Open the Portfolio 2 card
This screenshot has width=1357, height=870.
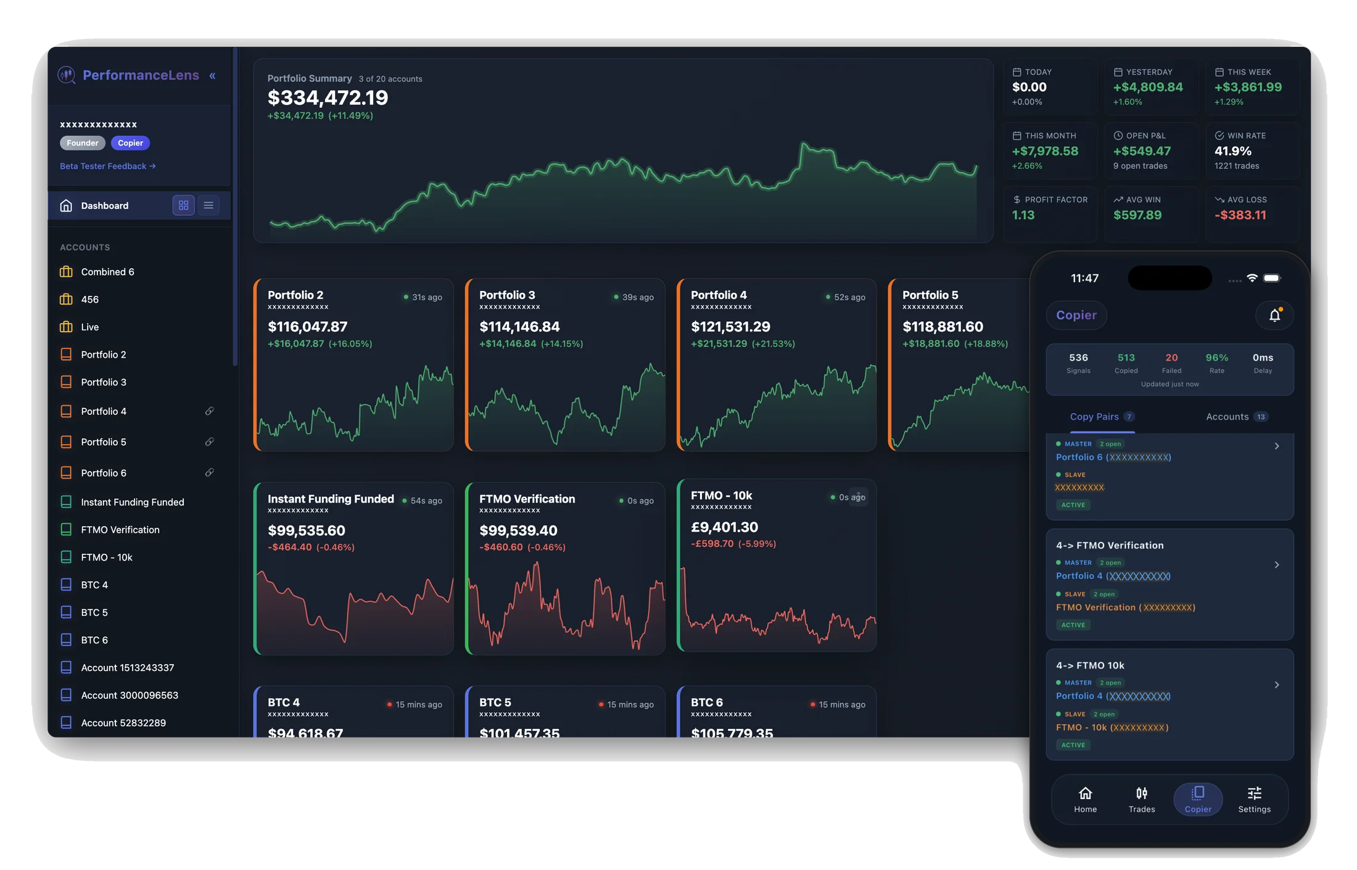coord(354,365)
